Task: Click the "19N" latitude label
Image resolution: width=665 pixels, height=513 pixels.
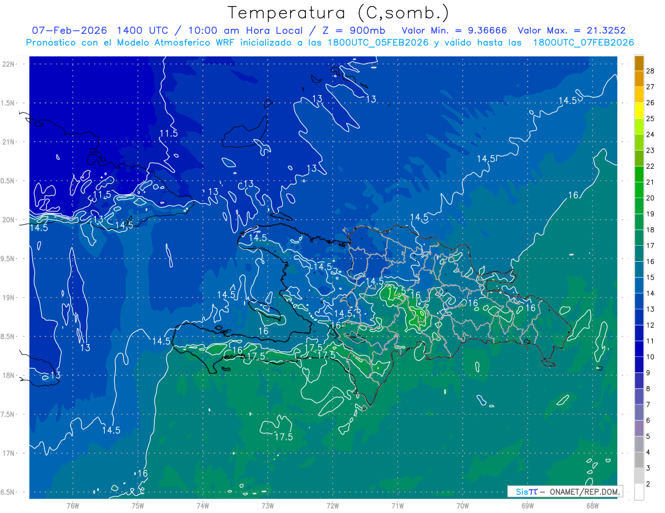Action: pyautogui.click(x=9, y=298)
